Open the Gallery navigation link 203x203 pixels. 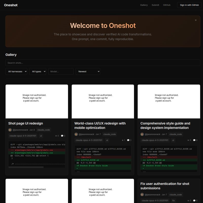tap(144, 5)
